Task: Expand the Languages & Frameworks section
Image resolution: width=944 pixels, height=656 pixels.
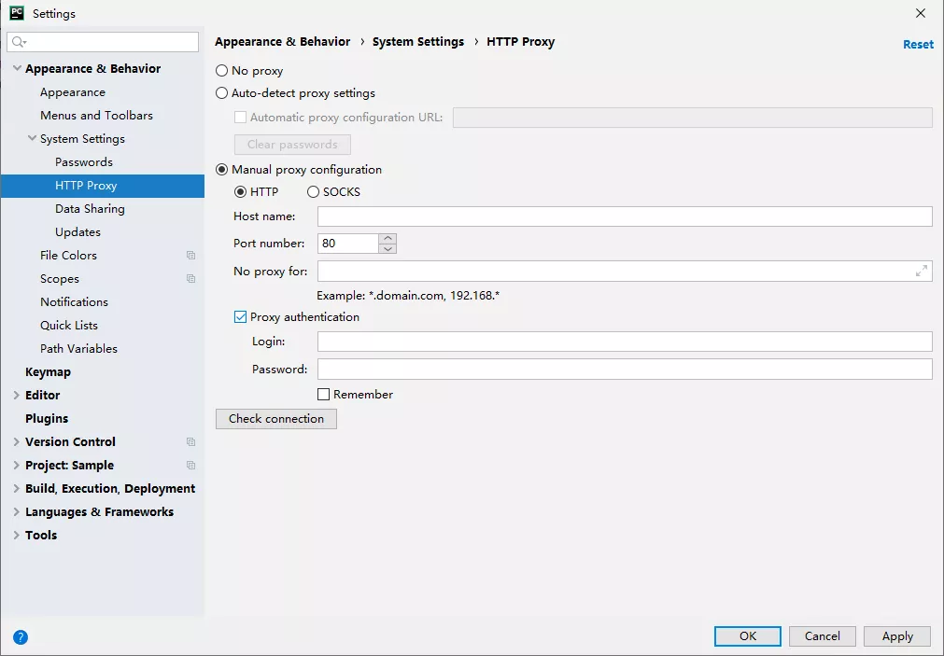Action: [16, 512]
